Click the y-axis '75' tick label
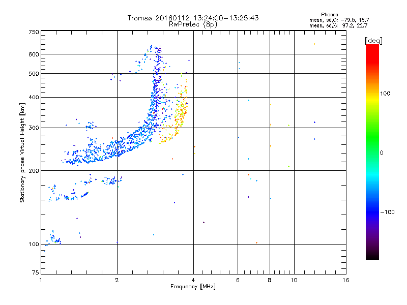Viewport: 407px width, 305px height. [36, 272]
